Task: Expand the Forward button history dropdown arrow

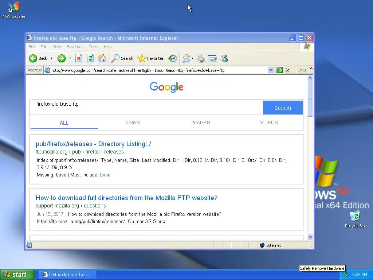Action: 70,58
